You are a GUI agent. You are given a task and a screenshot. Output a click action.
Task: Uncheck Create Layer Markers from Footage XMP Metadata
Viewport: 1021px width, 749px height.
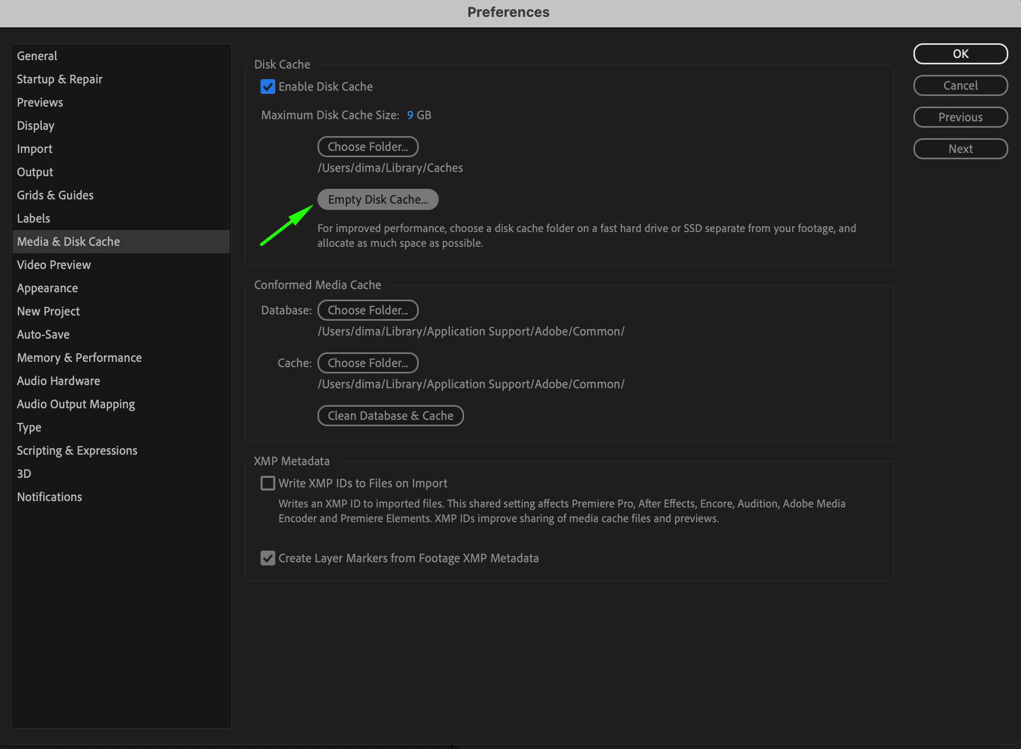[268, 558]
